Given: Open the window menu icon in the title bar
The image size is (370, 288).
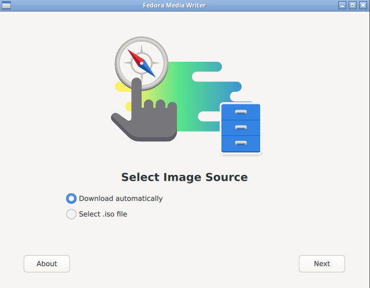Looking at the screenshot, I should (x=6, y=5).
